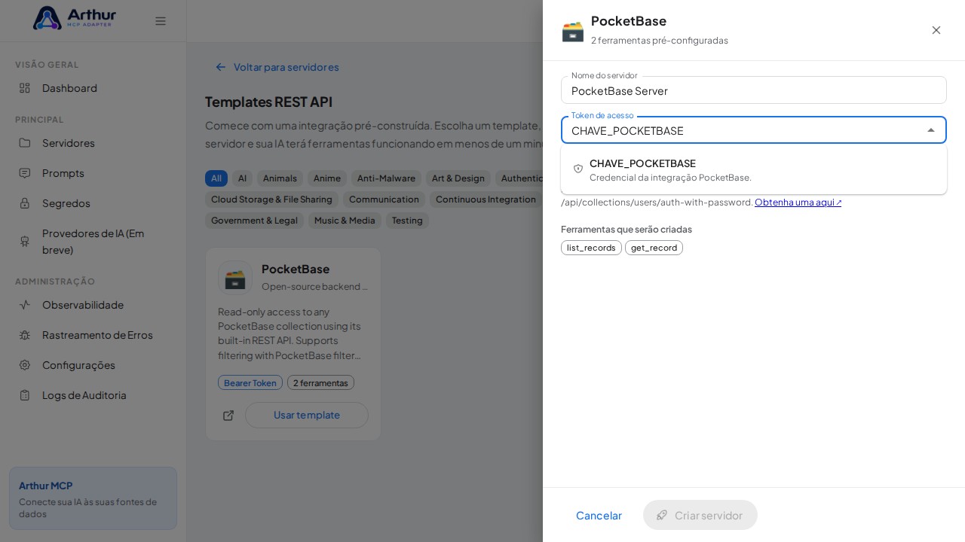This screenshot has height=542, width=965.
Task: Click the Segredos lock icon
Action: (x=25, y=203)
